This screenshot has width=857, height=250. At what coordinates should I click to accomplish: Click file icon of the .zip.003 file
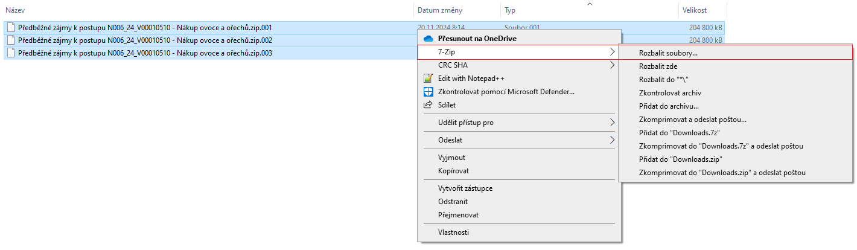point(11,53)
